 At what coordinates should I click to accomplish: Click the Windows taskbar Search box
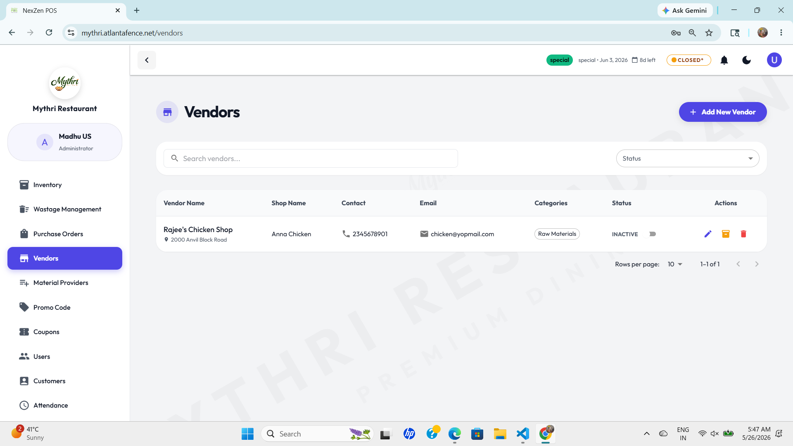(x=317, y=434)
